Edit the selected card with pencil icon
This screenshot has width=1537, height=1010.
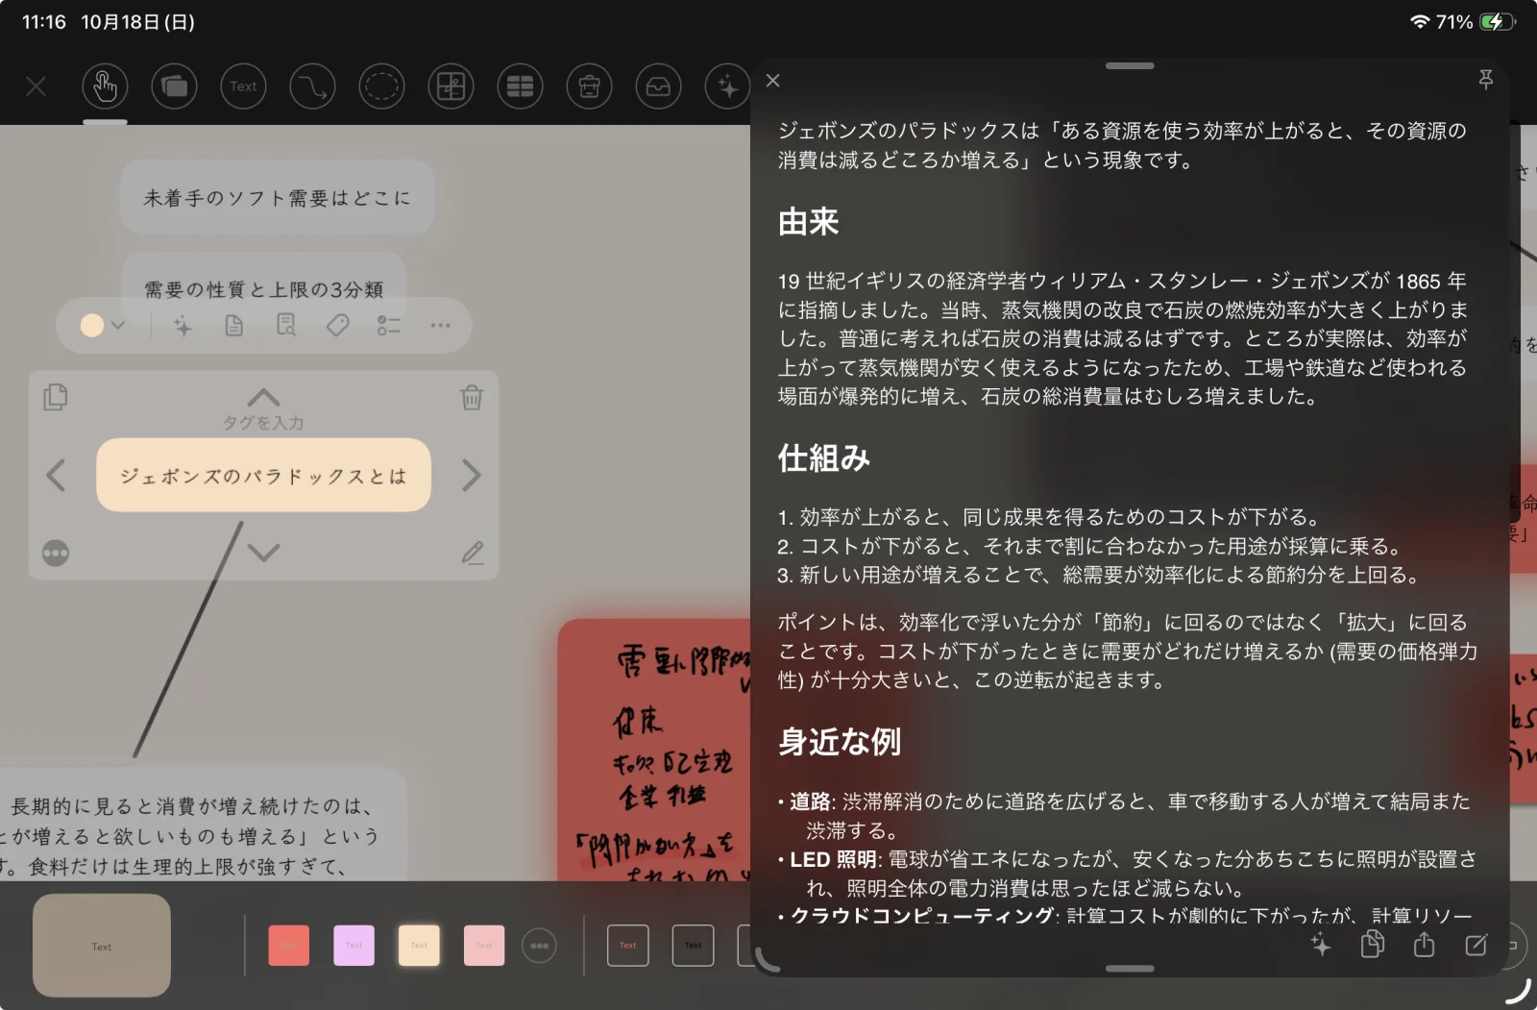tap(472, 553)
